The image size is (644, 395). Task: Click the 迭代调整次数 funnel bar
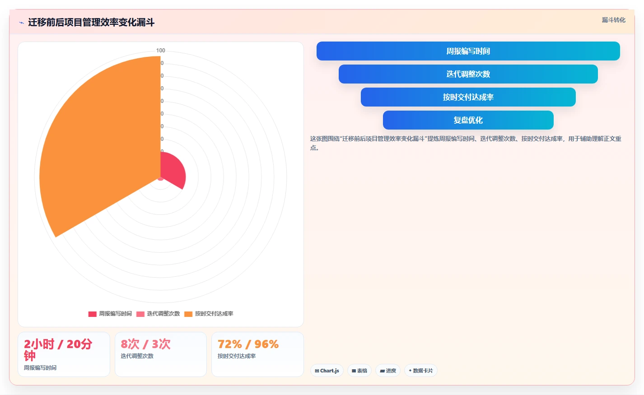pos(468,74)
